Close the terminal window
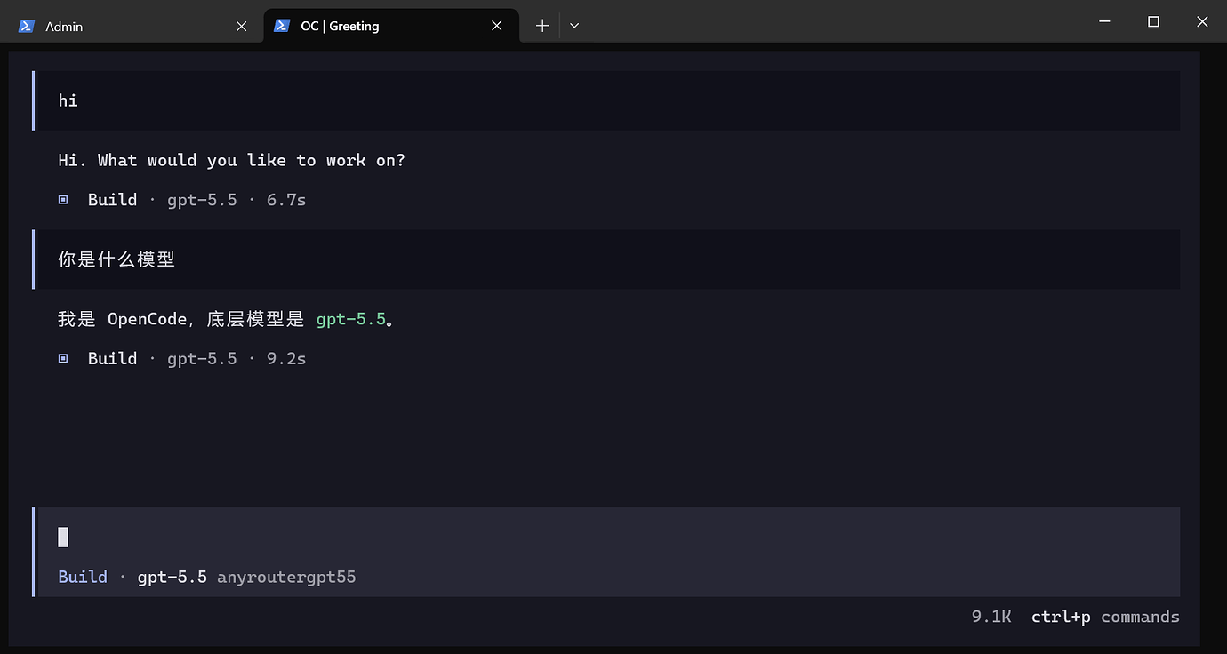This screenshot has width=1227, height=654. (1202, 21)
